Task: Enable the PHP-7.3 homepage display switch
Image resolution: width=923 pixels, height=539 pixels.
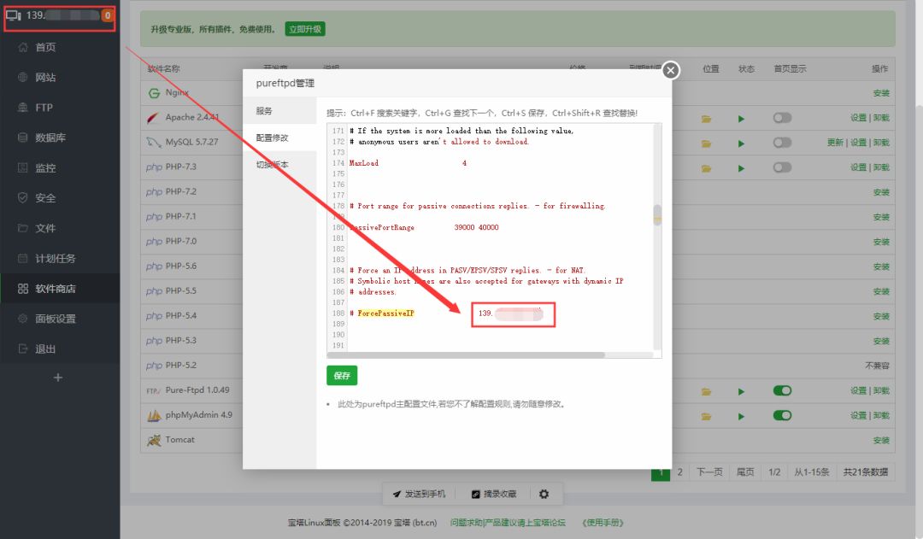Action: point(782,167)
